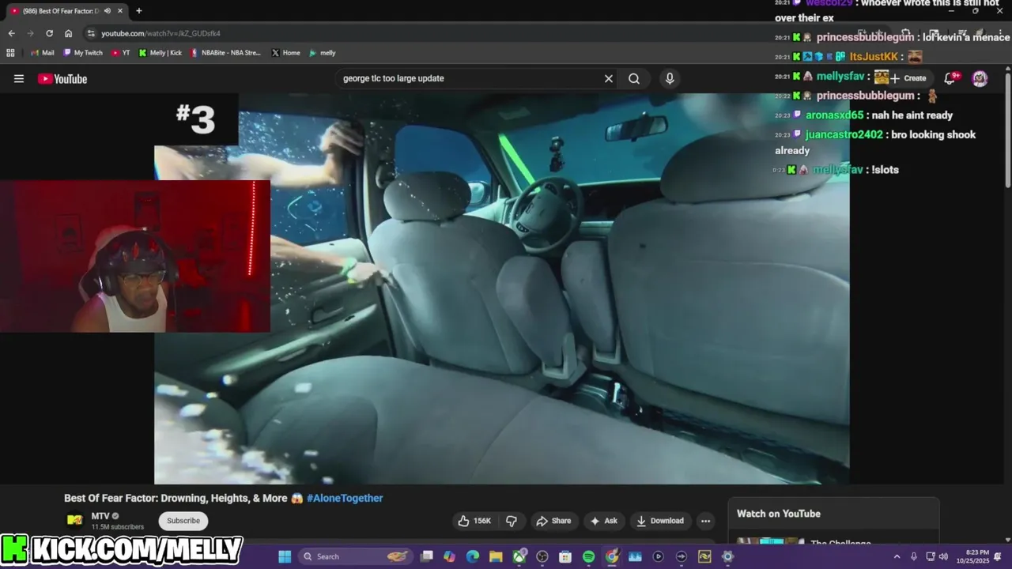Dislike the video with thumbs down
This screenshot has height=569, width=1012.
(x=512, y=521)
